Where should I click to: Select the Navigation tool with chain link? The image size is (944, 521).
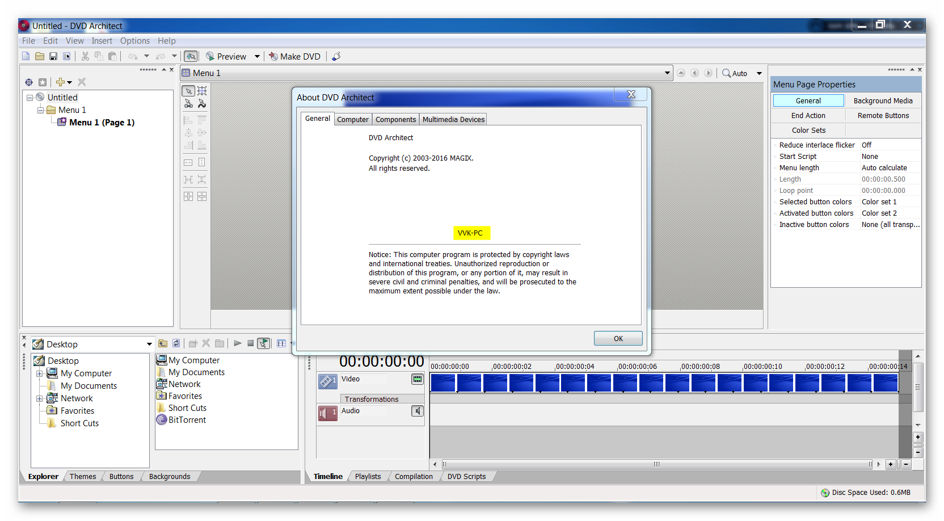(188, 104)
